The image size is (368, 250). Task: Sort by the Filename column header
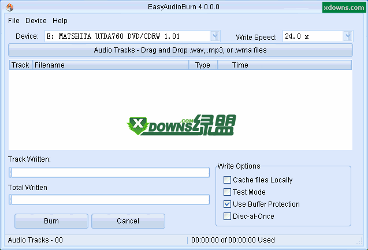[110, 65]
